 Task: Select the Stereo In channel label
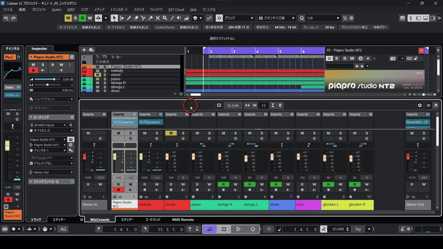click(x=94, y=204)
